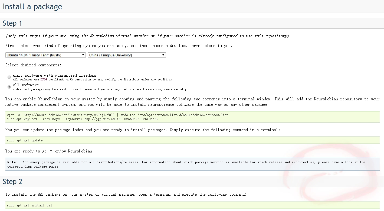Click the 'Select desired components:' label
Viewport: 384px width, 211px height.
tap(33, 65)
